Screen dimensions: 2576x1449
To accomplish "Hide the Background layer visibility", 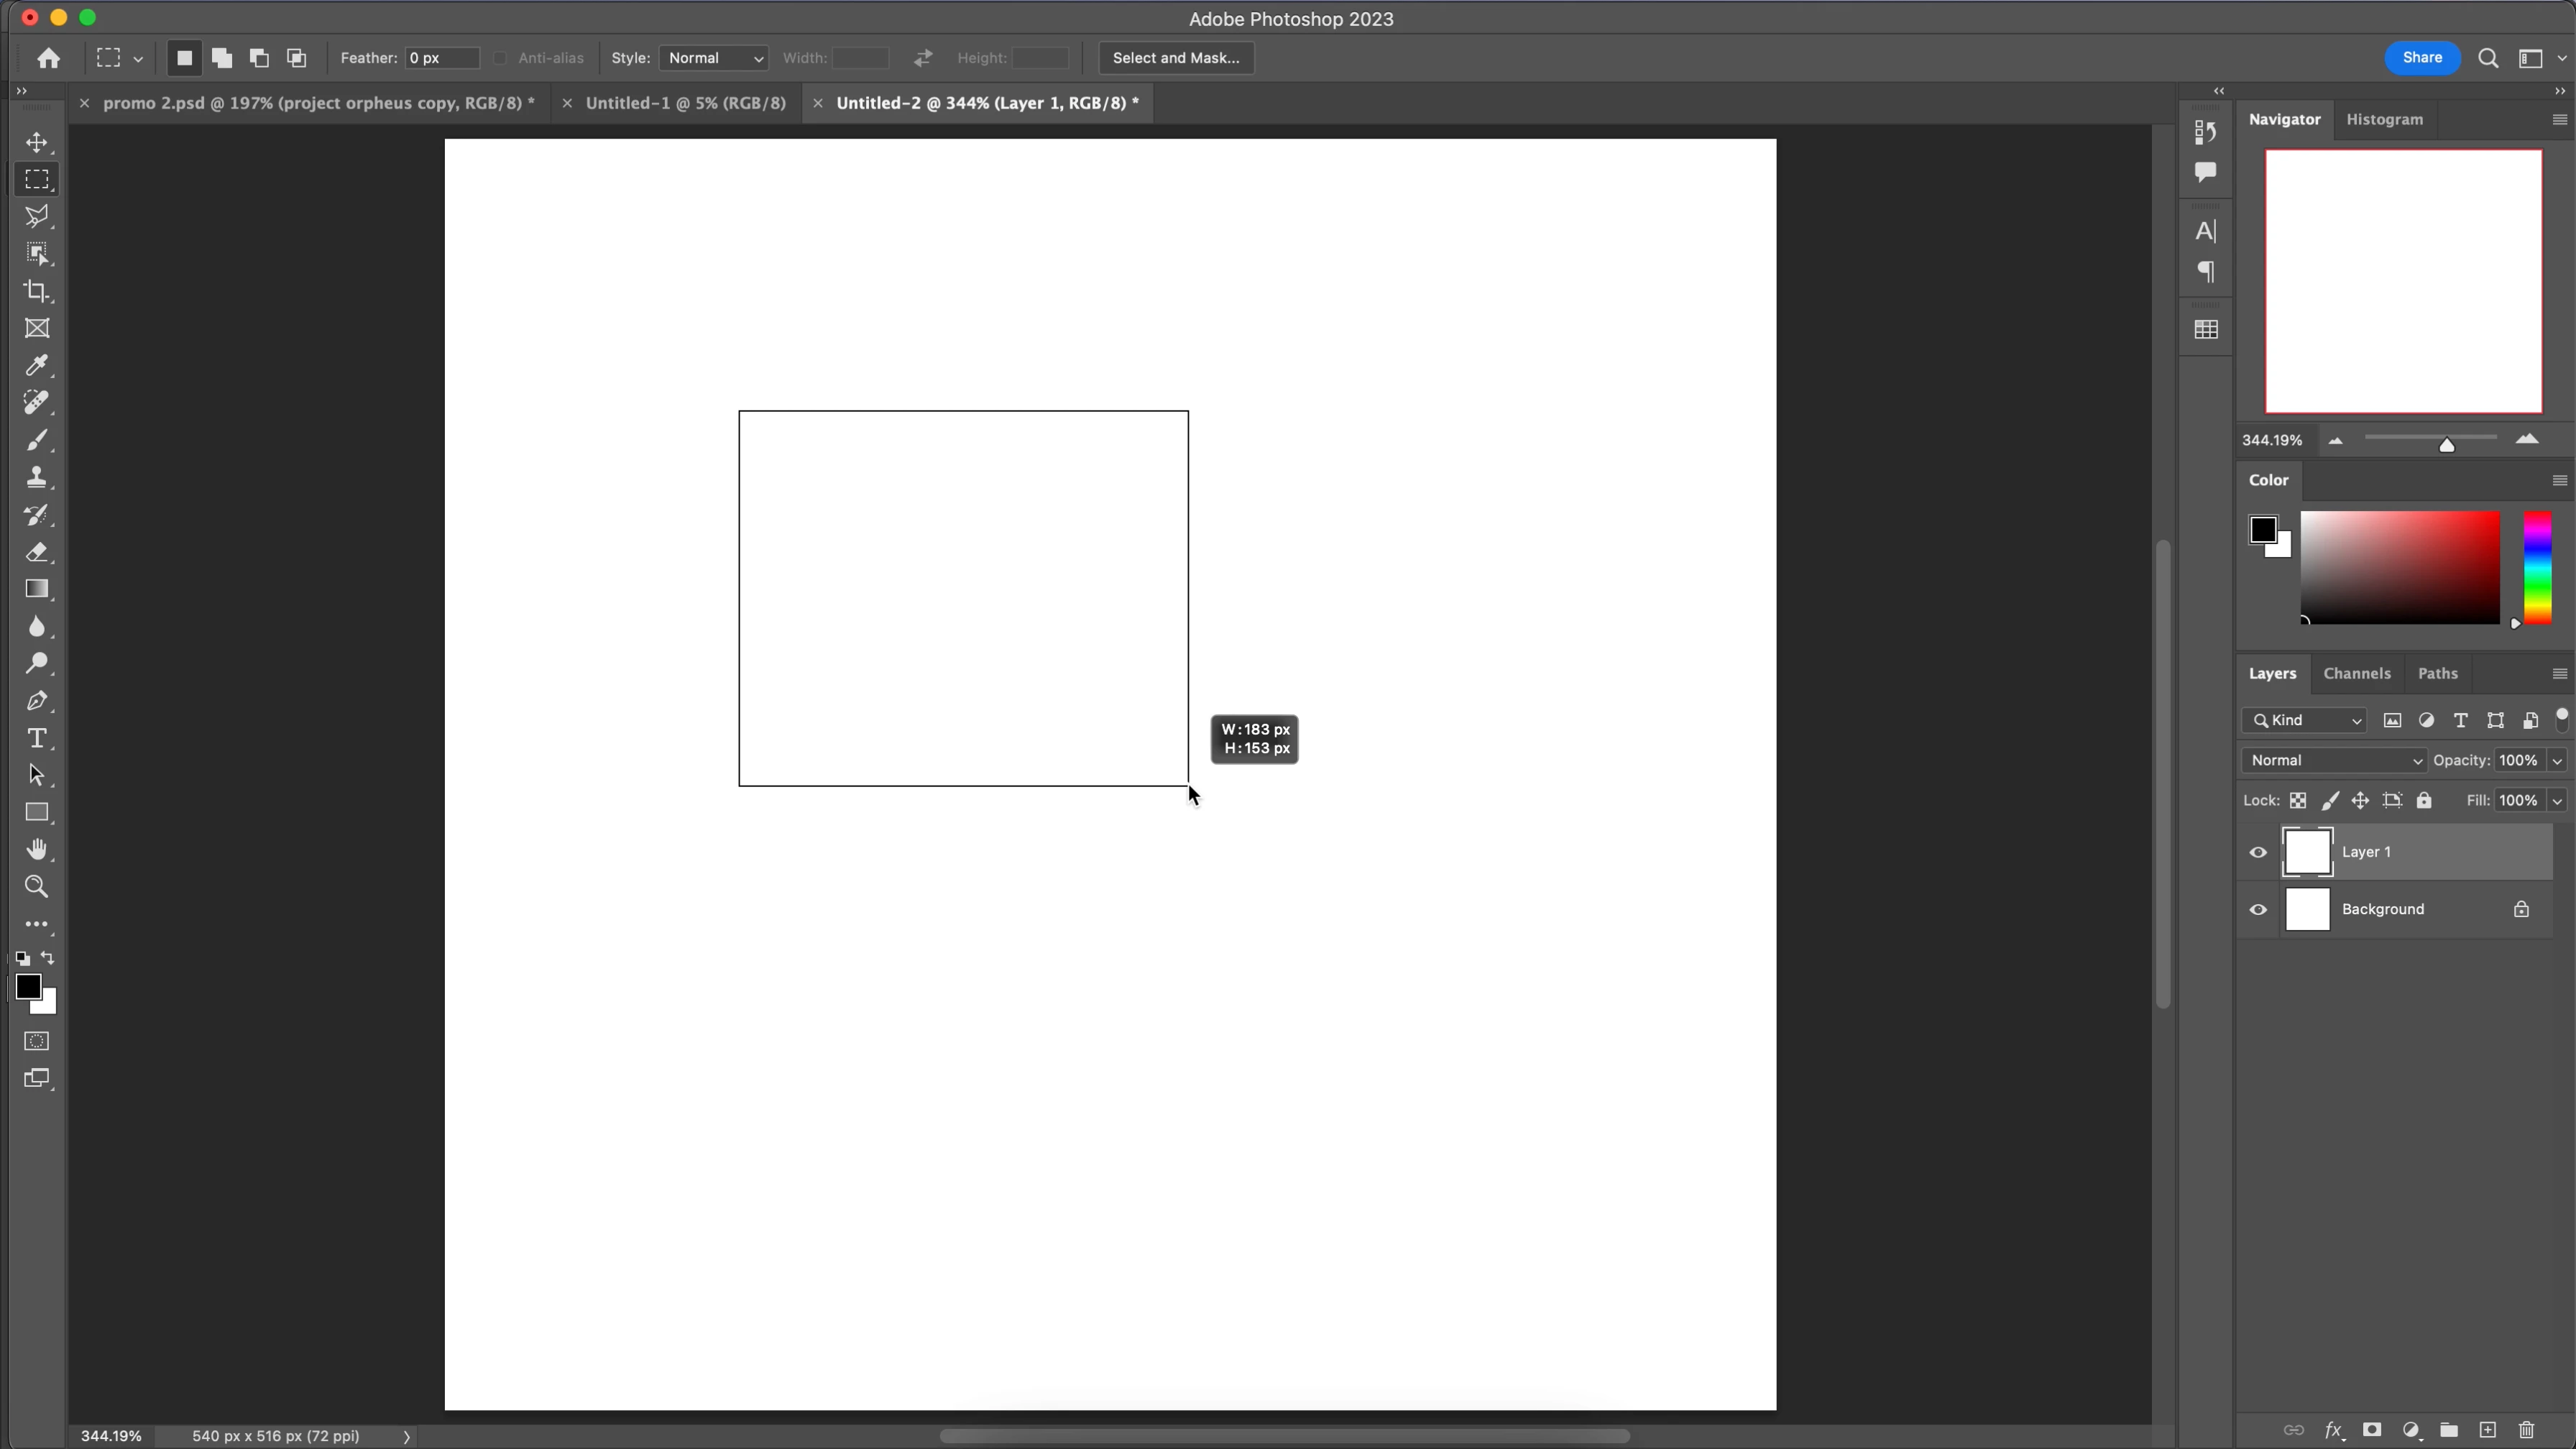I will [2258, 909].
